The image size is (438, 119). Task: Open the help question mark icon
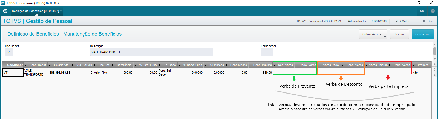click(x=433, y=11)
